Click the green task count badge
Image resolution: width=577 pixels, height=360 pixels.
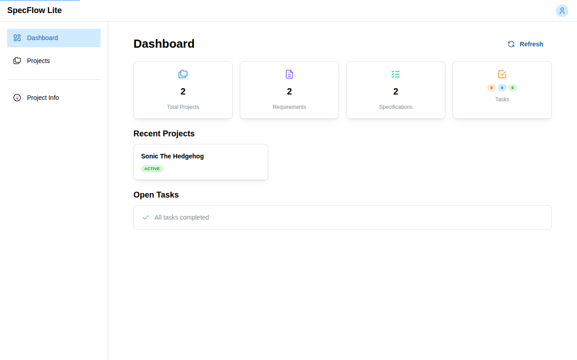coord(513,88)
